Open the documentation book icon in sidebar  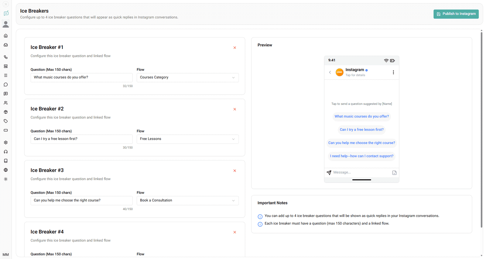[x=6, y=161]
